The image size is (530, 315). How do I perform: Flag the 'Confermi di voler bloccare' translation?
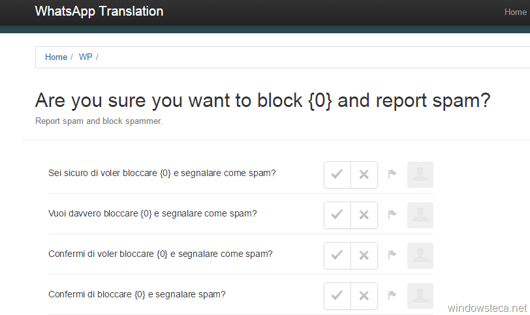tap(392, 255)
